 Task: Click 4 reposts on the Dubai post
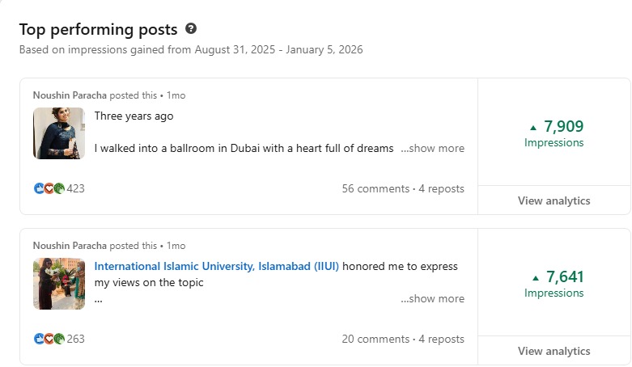pos(442,188)
